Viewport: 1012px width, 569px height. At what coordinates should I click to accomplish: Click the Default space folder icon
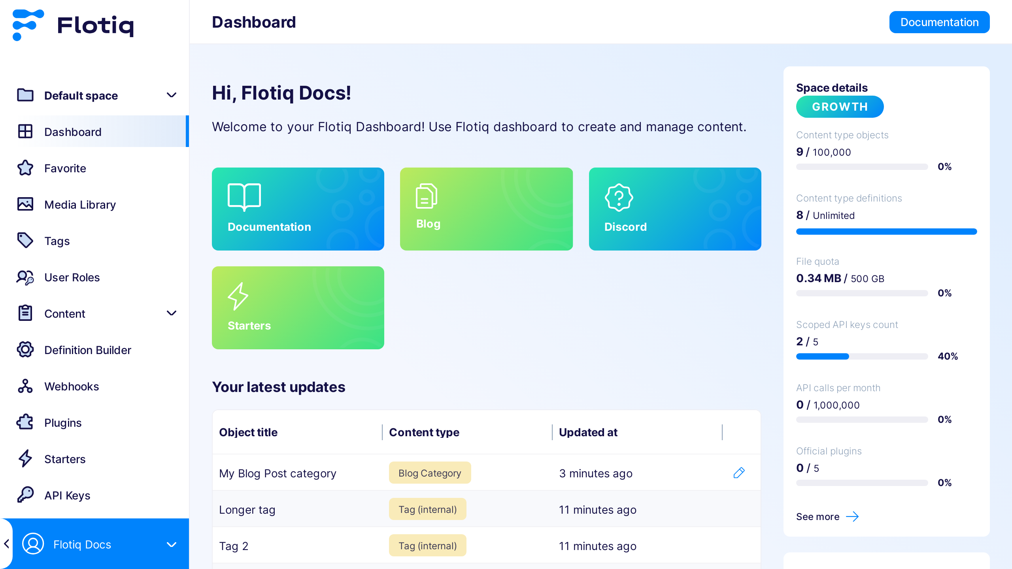(x=25, y=95)
